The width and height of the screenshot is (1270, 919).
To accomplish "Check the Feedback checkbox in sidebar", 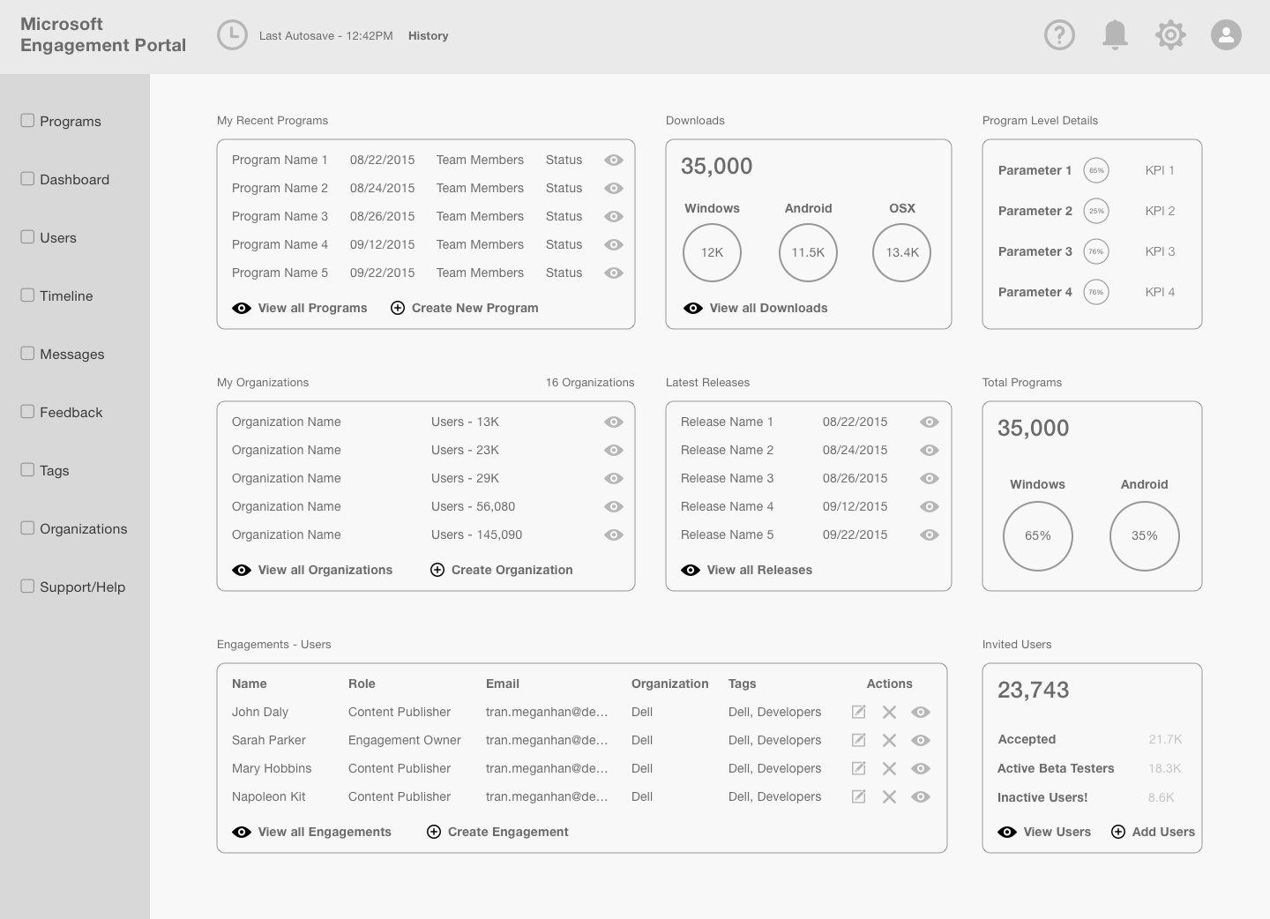I will coord(27,411).
